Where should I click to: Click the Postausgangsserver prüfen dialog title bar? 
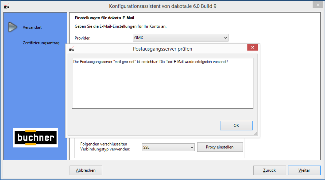pyautogui.click(x=162, y=49)
